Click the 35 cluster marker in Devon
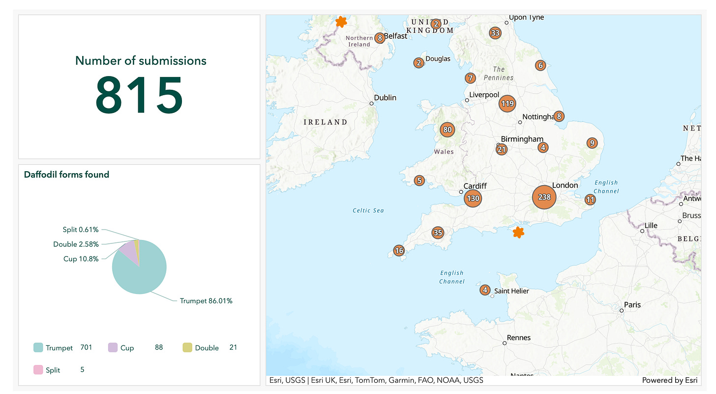This screenshot has width=716, height=394. coord(438,233)
